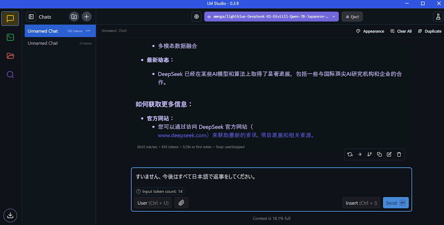Screen dimensions: 444x225
Task: Click the bold text '官方网站：'
Action: tap(161, 118)
